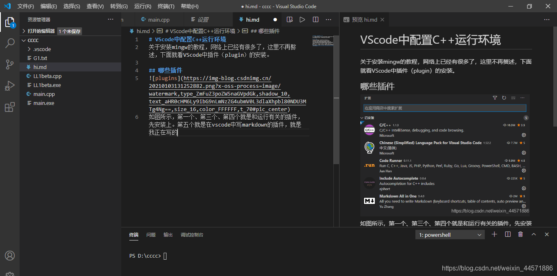This screenshot has height=276, width=557.
Task: Collapse the cccc folder section
Action: click(70, 40)
